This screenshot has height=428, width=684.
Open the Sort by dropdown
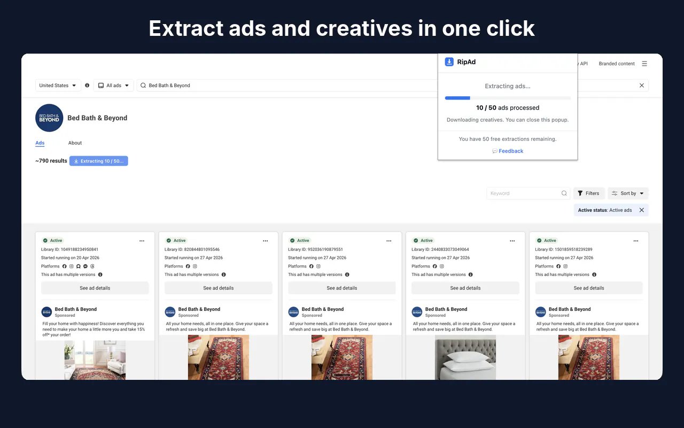[628, 193]
